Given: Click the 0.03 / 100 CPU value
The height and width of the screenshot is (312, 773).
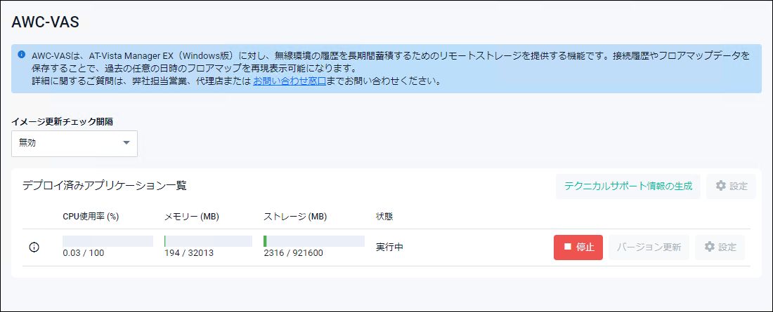Looking at the screenshot, I should point(84,253).
